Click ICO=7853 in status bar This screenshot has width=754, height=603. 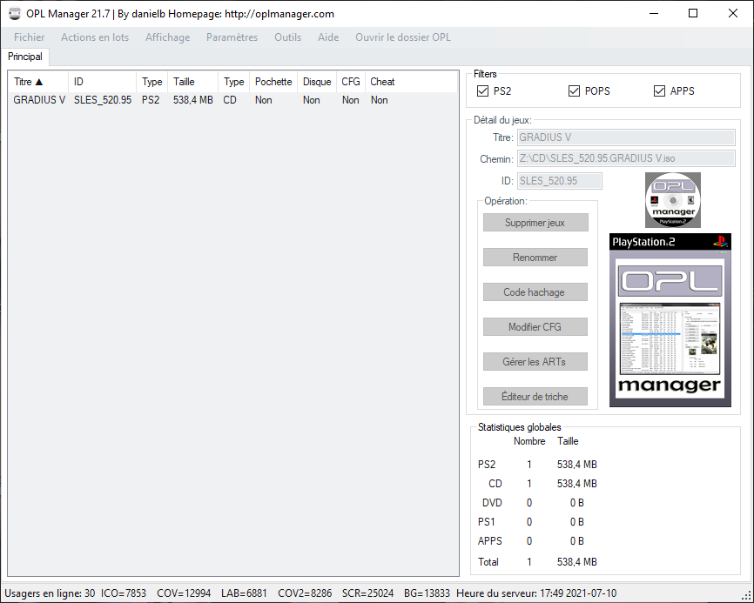(124, 593)
